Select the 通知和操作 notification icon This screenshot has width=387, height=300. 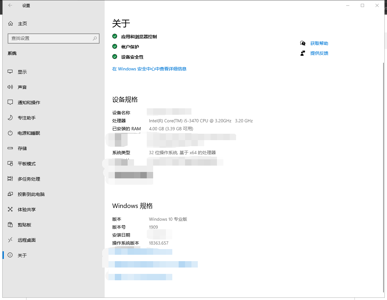pyautogui.click(x=10, y=103)
